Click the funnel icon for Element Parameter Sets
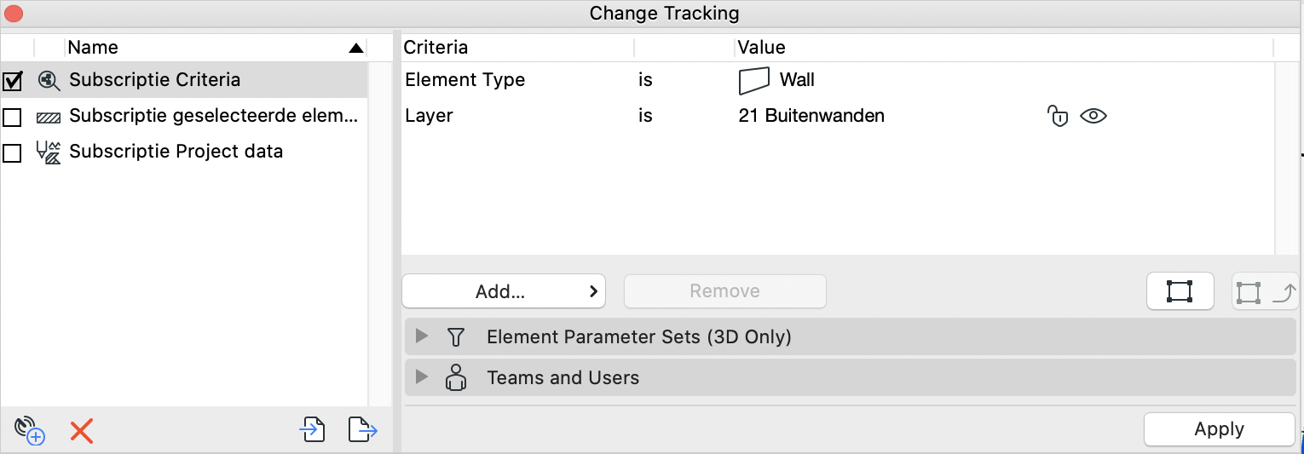 456,337
